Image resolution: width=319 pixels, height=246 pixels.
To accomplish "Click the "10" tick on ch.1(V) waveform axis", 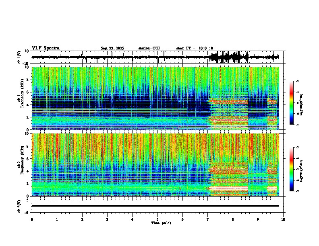I will click(27, 51).
